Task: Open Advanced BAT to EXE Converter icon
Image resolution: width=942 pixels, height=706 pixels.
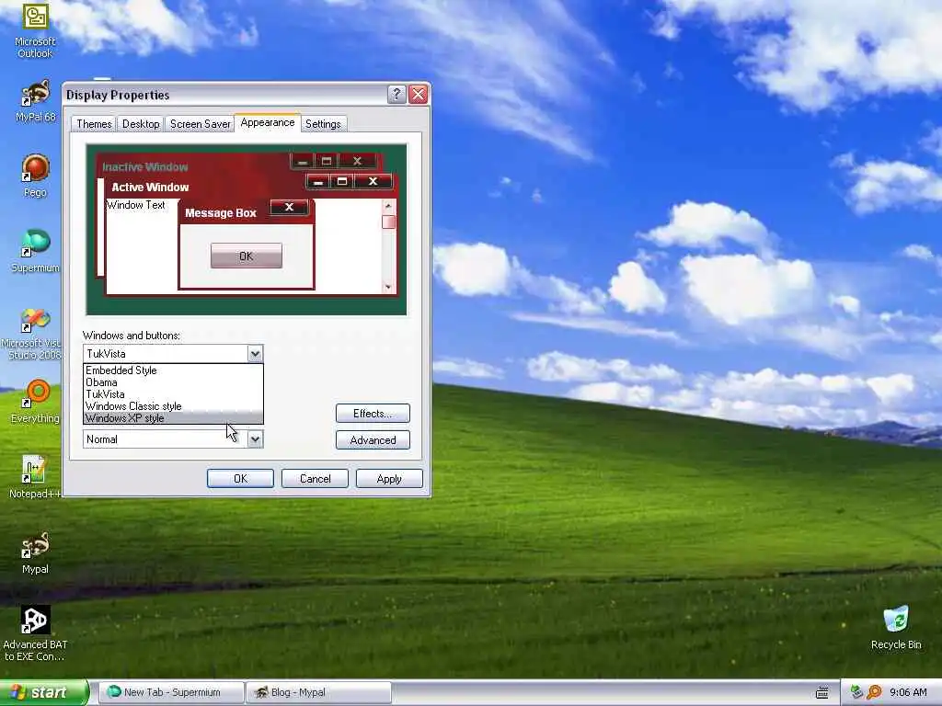Action: pyautogui.click(x=35, y=633)
